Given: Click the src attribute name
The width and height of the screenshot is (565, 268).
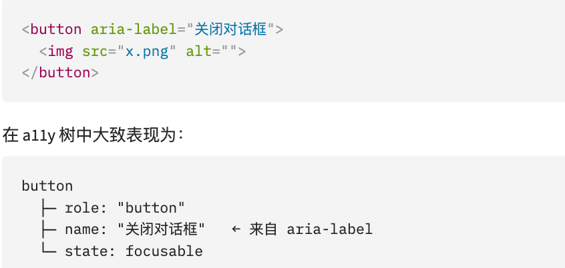Looking at the screenshot, I should tap(95, 51).
